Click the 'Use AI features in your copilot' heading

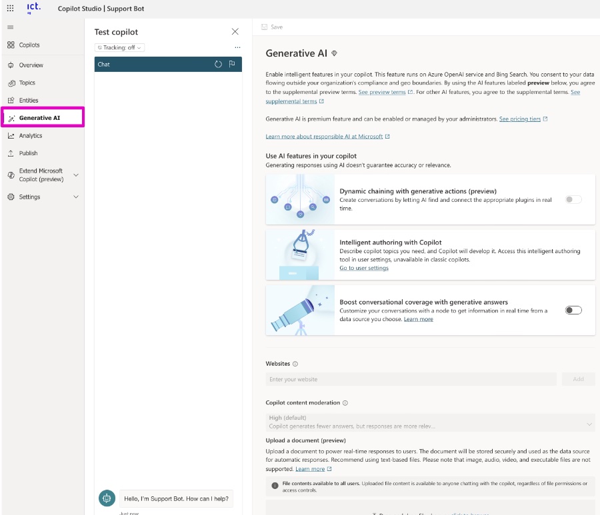tap(311, 156)
